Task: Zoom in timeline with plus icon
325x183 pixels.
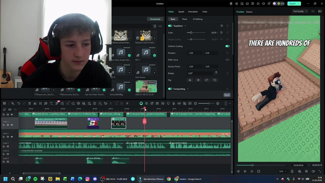Action: pyautogui.click(x=218, y=103)
